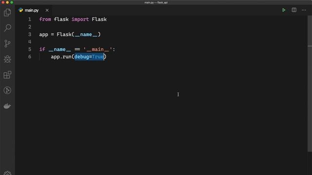Click 'app.run' call on line 6

(x=61, y=57)
